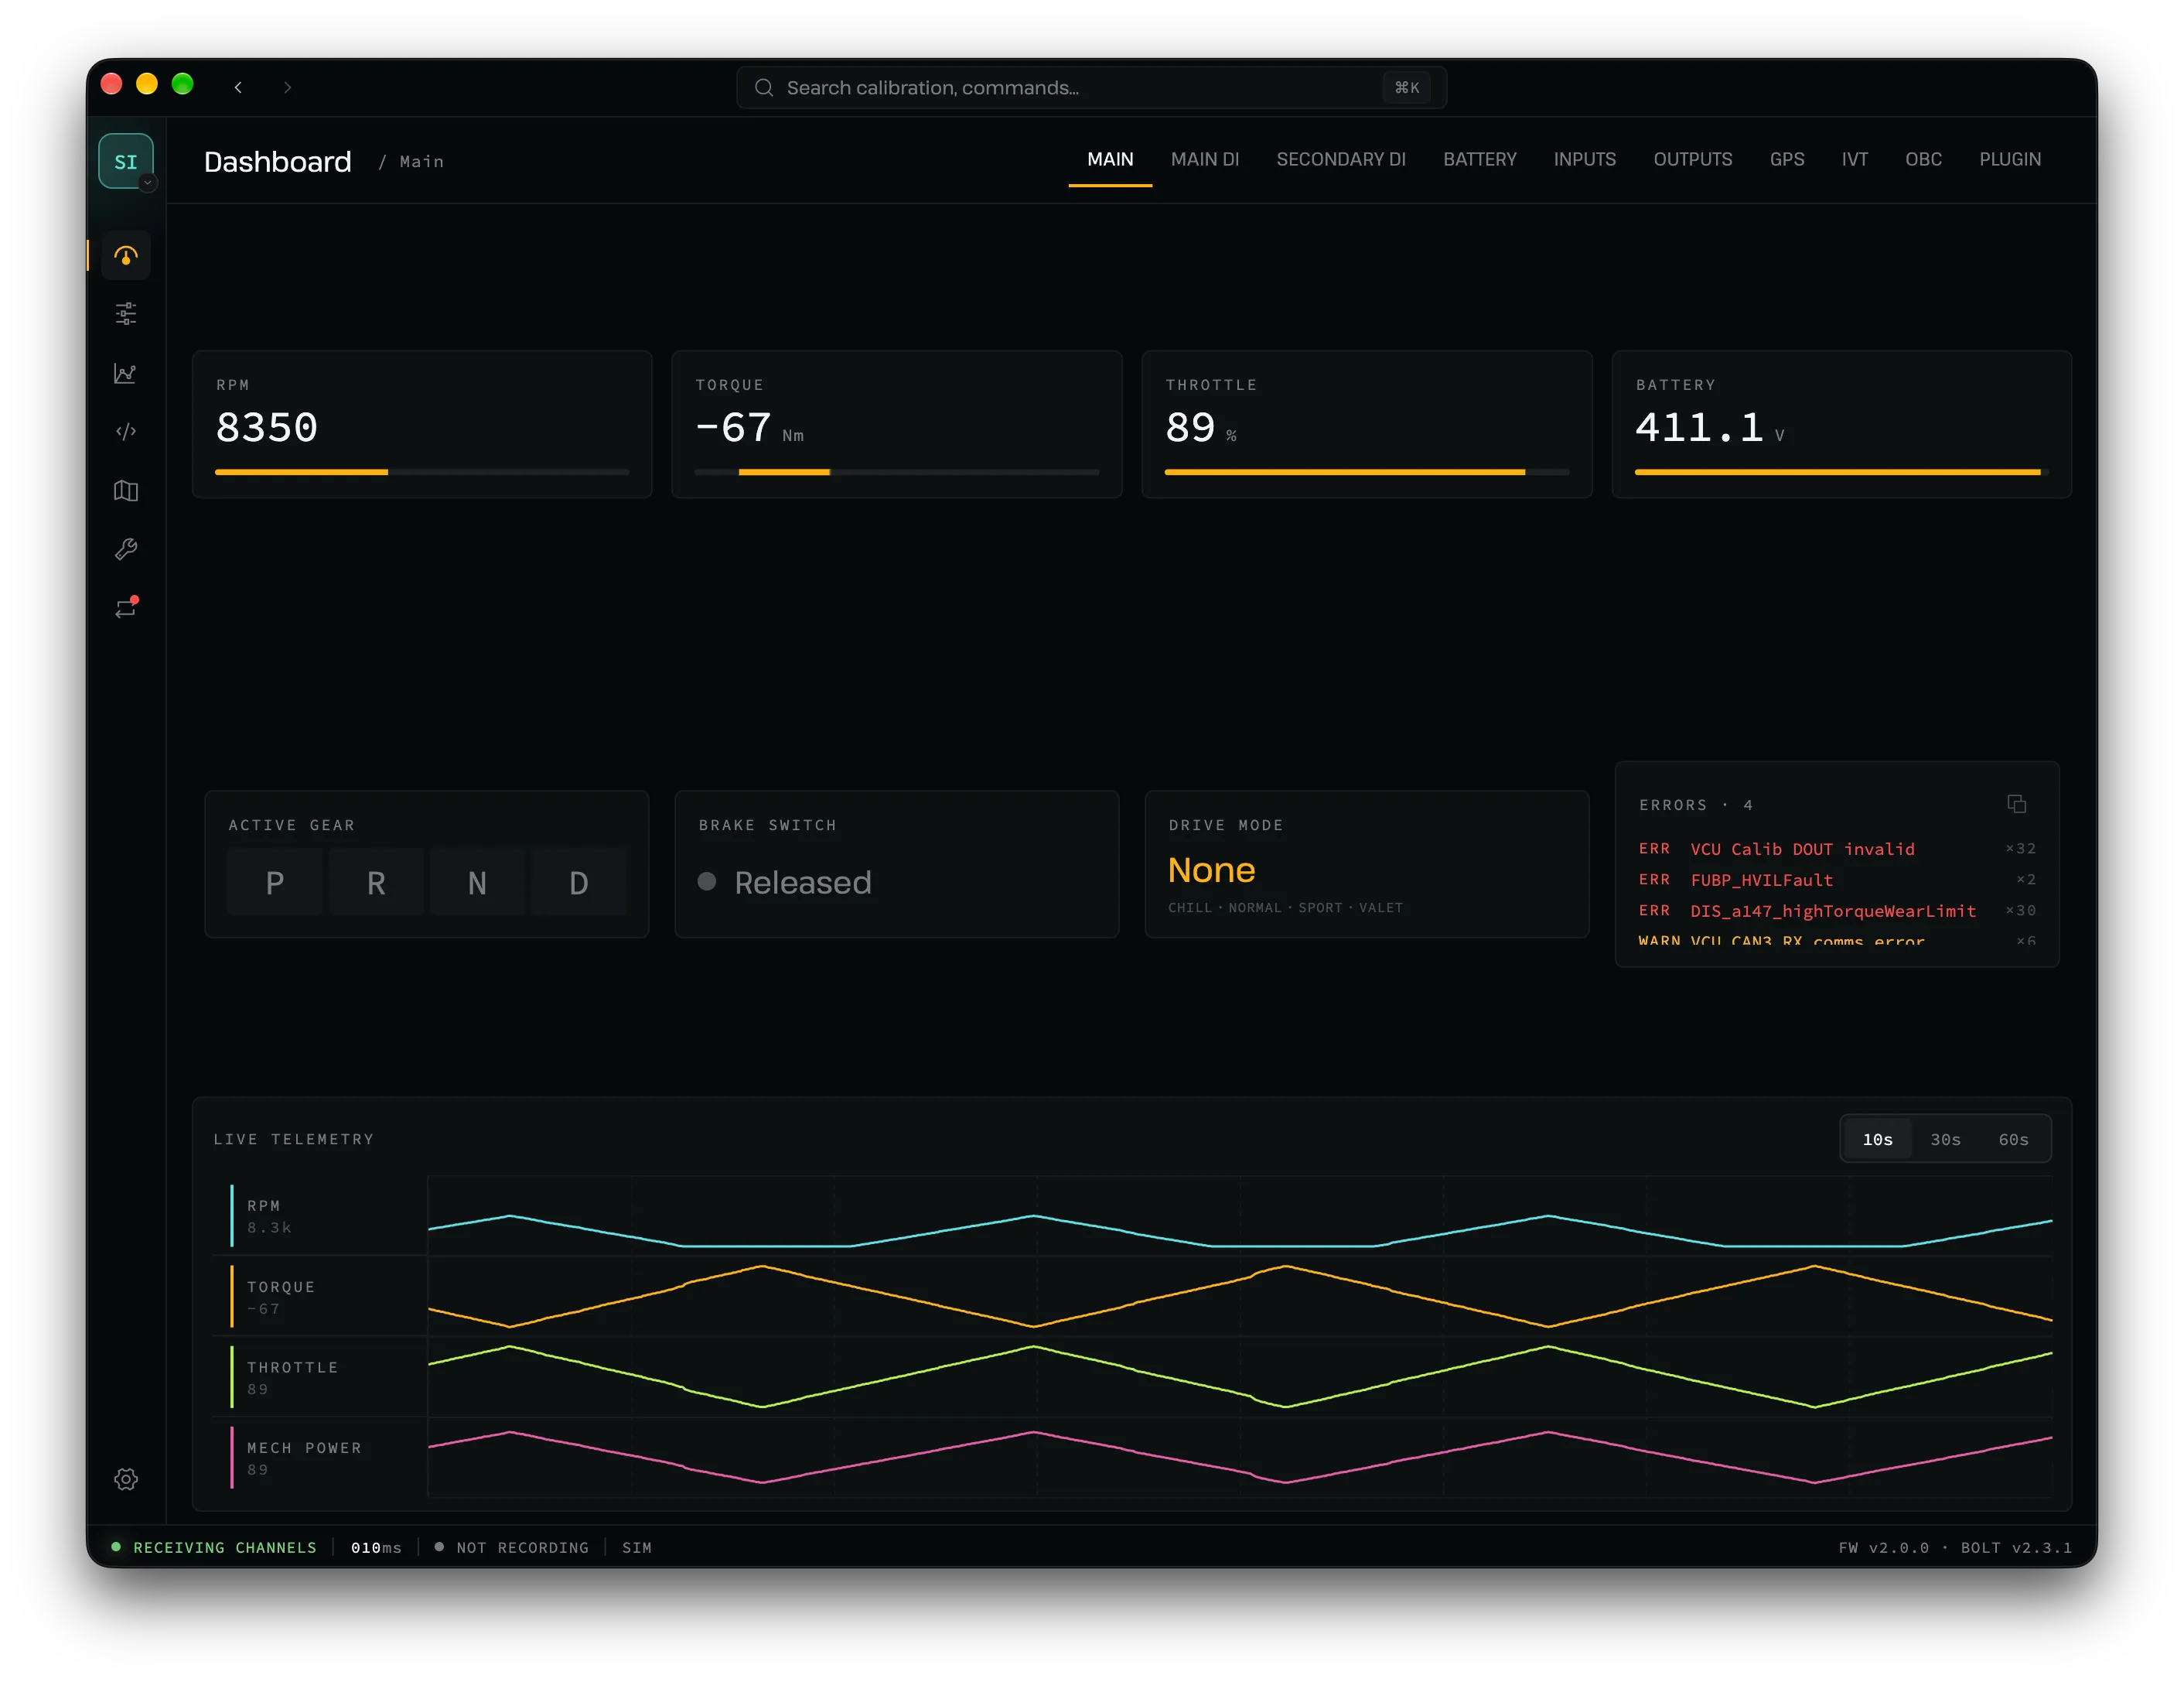This screenshot has width=2184, height=1682.
Task: Click the macOS green fullscreen button
Action: coord(182,84)
